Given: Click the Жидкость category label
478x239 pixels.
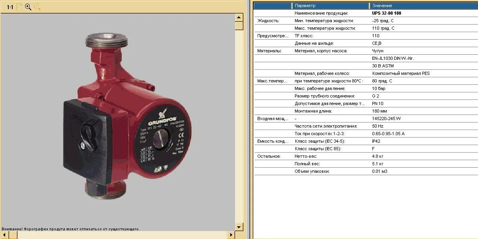Looking at the screenshot, I should click(x=268, y=21).
